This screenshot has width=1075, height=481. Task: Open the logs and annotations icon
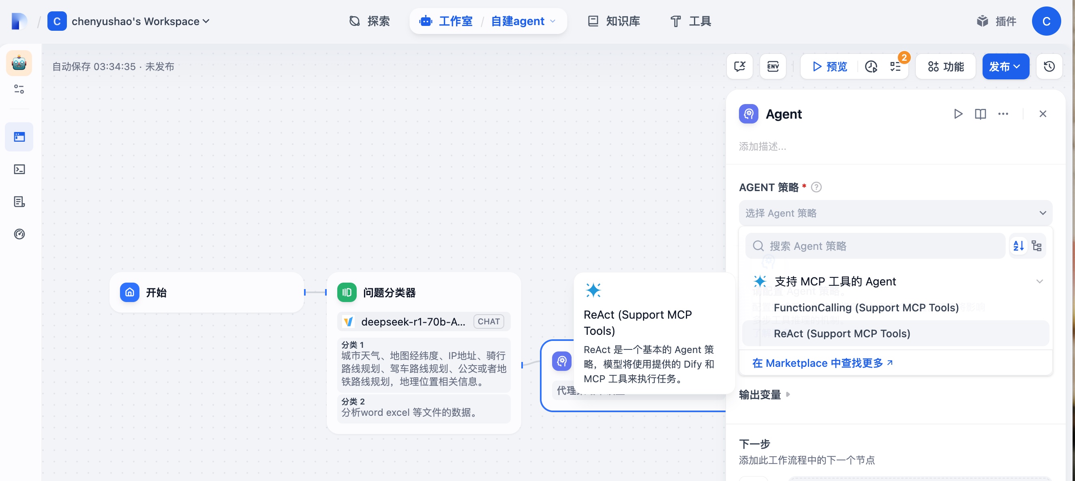[19, 202]
